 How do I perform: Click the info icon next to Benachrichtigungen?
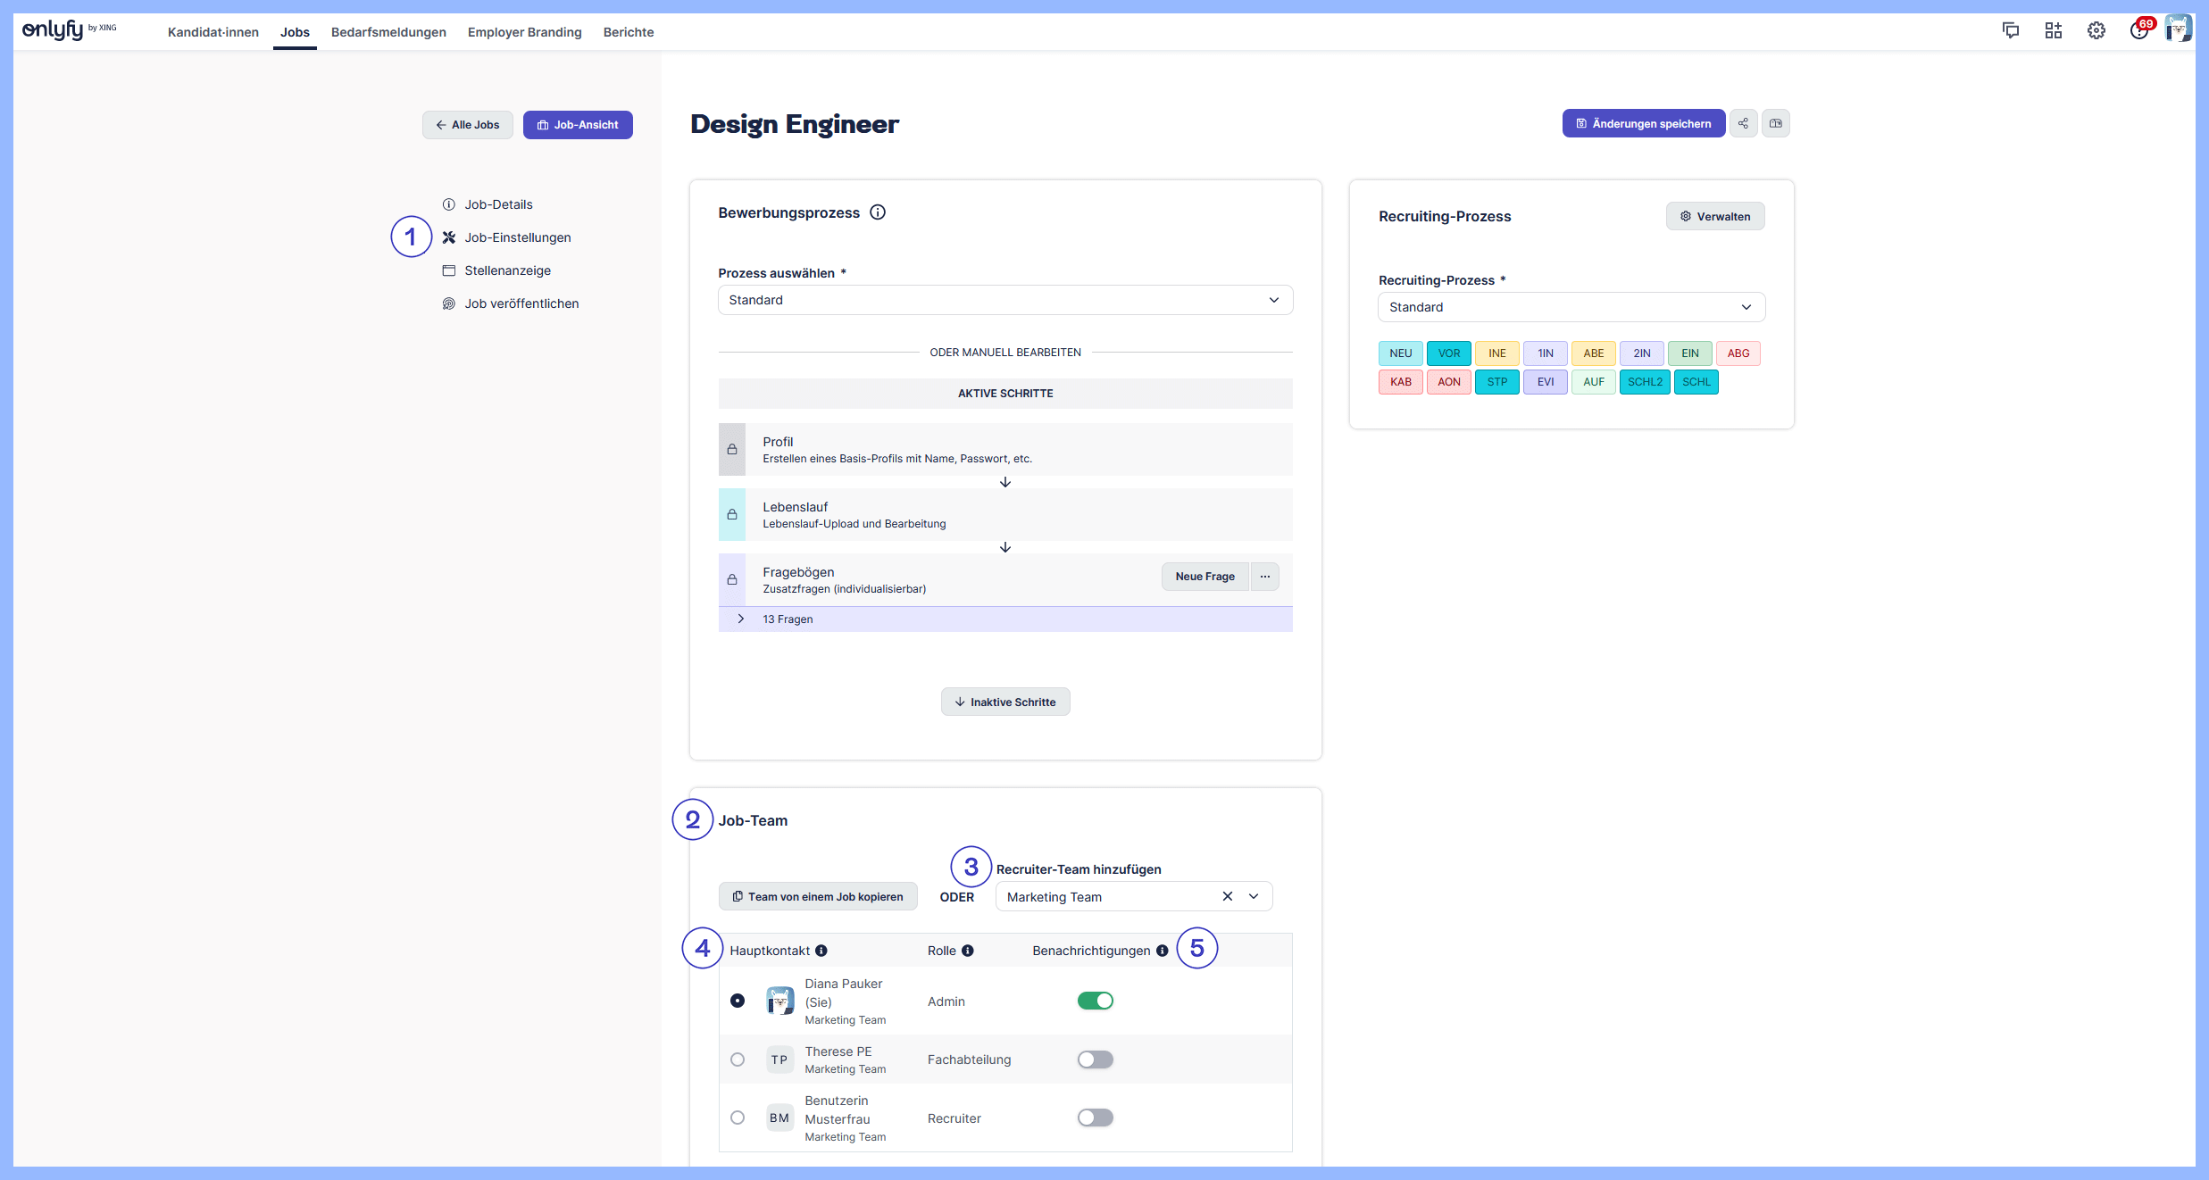(x=1162, y=951)
